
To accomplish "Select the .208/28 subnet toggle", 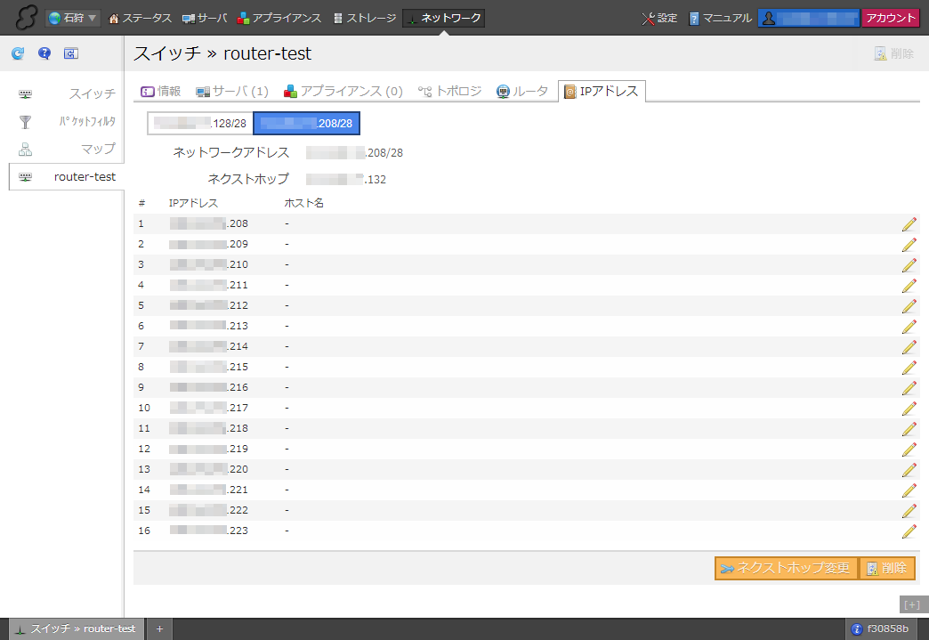I will click(307, 123).
